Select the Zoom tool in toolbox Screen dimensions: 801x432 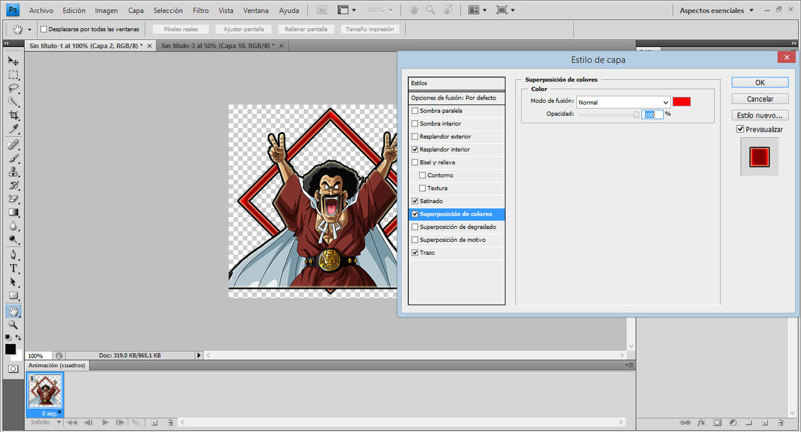click(x=13, y=325)
